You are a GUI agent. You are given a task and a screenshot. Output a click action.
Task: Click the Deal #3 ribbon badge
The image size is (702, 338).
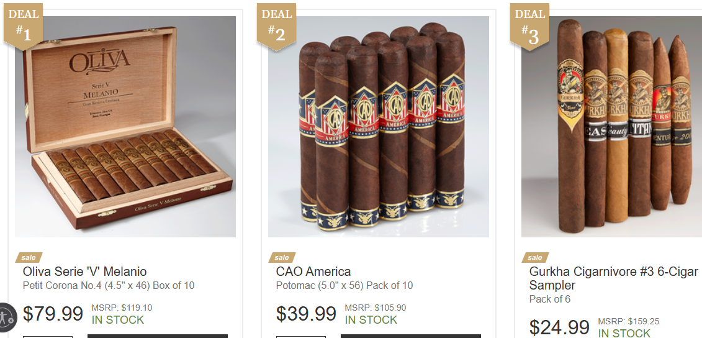[x=529, y=26]
